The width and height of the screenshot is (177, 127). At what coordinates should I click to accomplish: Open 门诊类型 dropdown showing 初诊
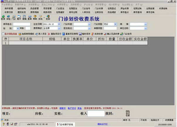coord(115,24)
